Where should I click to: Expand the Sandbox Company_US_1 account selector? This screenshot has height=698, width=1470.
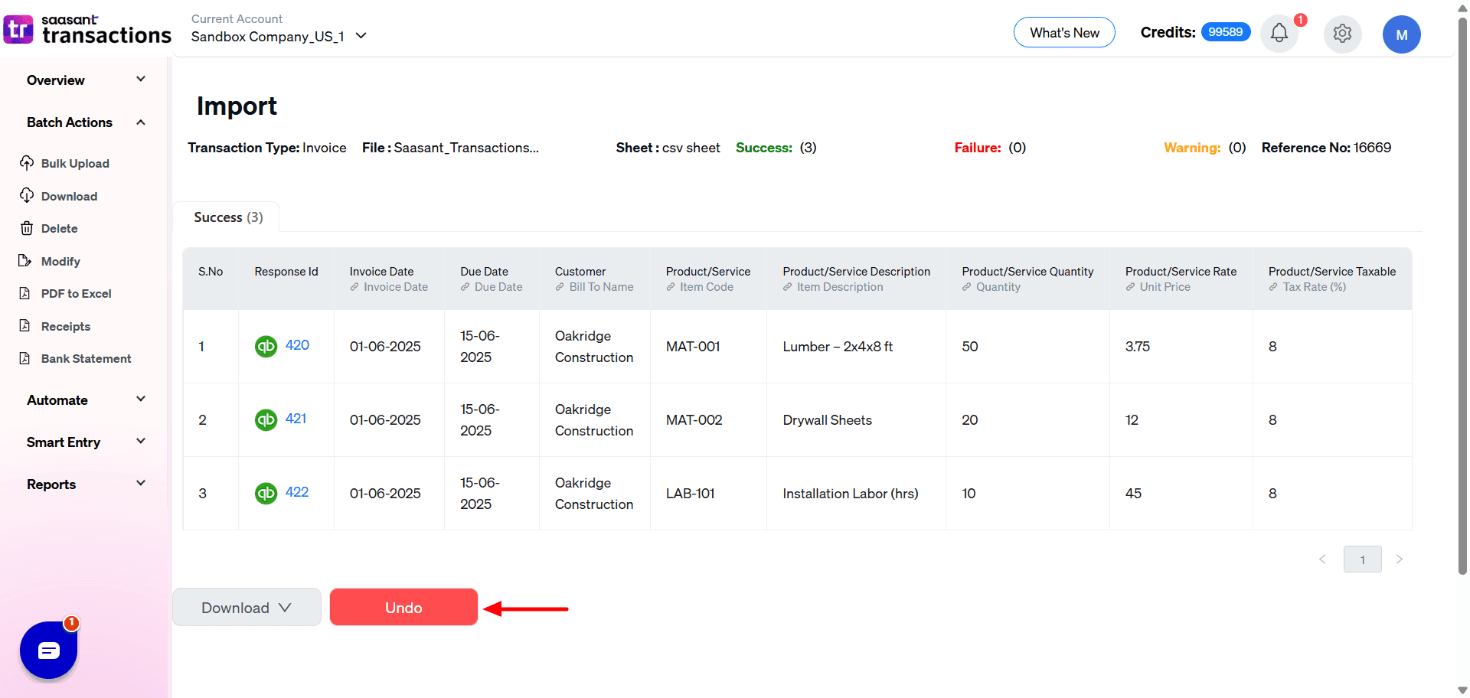pyautogui.click(x=361, y=36)
